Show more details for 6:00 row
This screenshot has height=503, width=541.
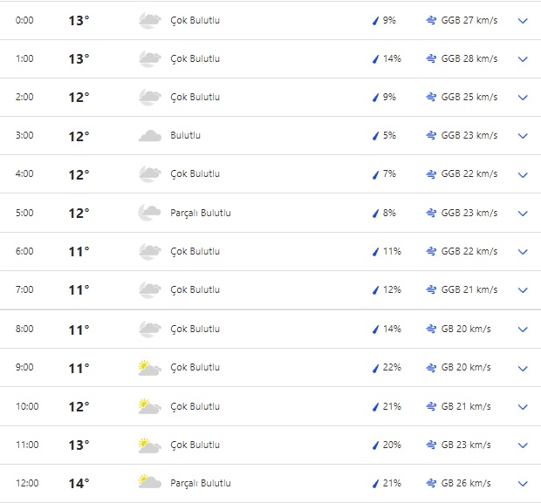point(523,252)
